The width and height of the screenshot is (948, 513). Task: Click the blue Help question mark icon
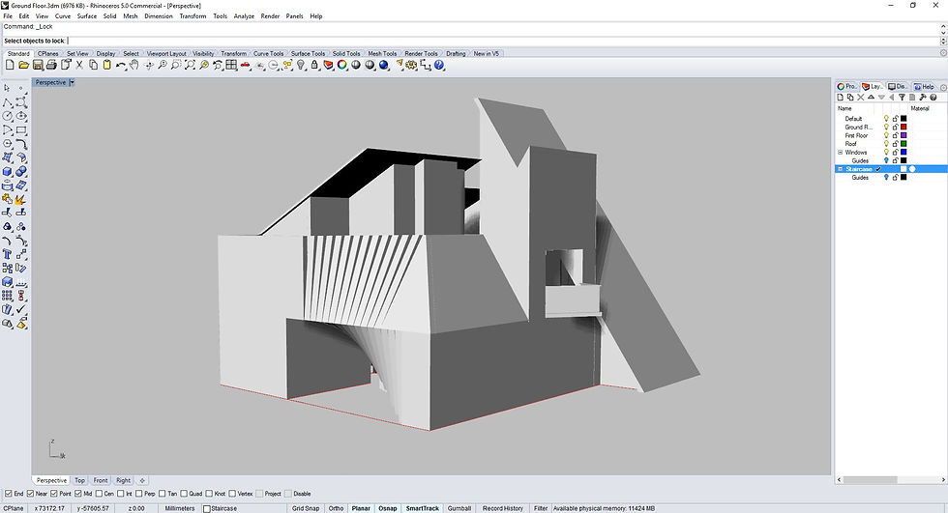[439, 65]
